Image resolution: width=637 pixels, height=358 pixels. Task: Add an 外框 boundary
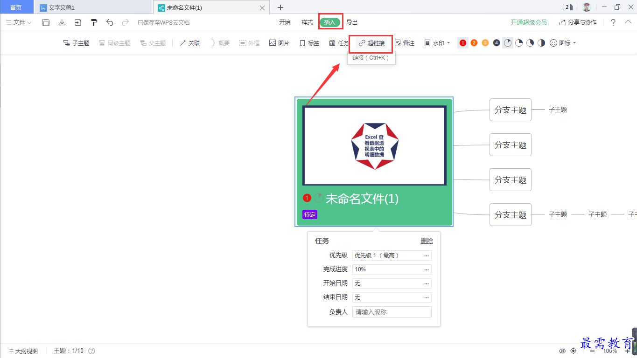[x=249, y=43]
